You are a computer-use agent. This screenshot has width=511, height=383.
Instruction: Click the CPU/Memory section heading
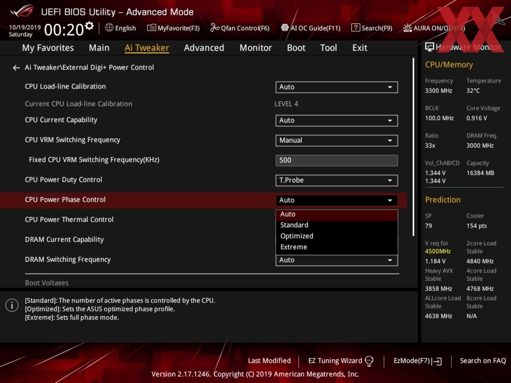point(449,65)
